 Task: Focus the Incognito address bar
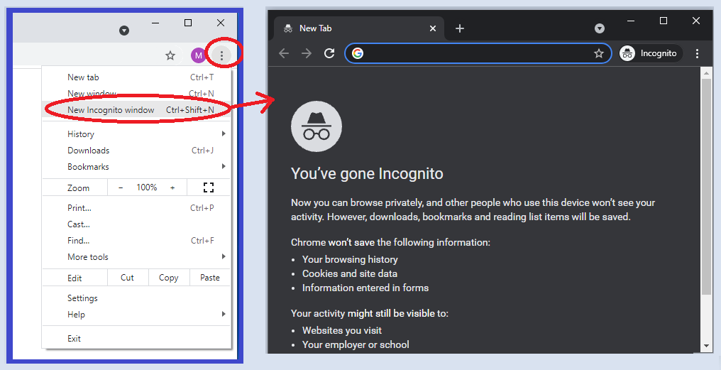tap(478, 53)
